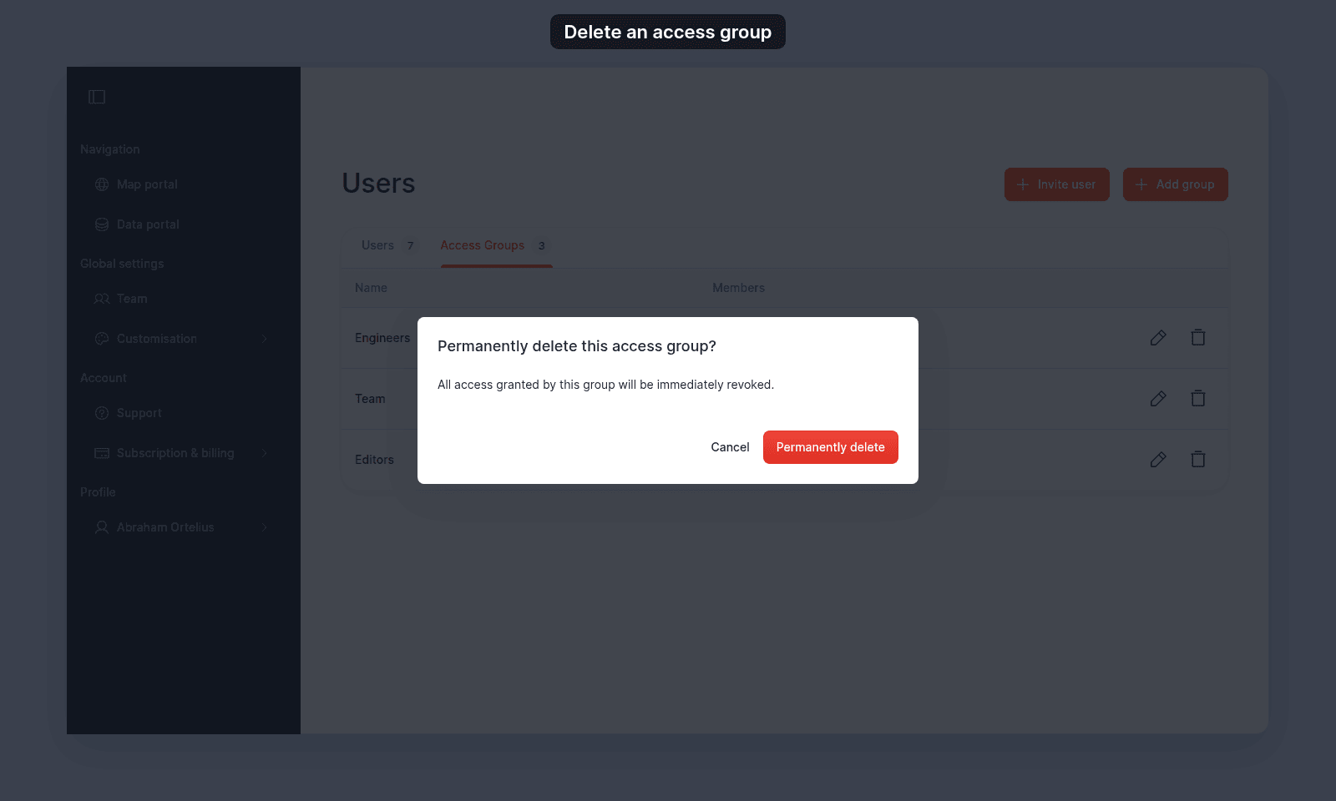
Task: Expand Subscription & billing chevron
Action: coord(265,453)
